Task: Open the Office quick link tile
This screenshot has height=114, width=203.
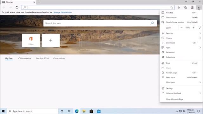Action: (x=31, y=41)
